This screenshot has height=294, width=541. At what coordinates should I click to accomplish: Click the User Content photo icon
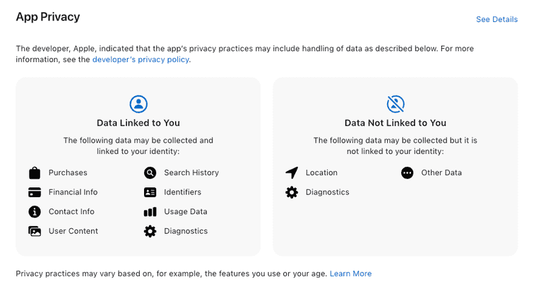coord(35,231)
